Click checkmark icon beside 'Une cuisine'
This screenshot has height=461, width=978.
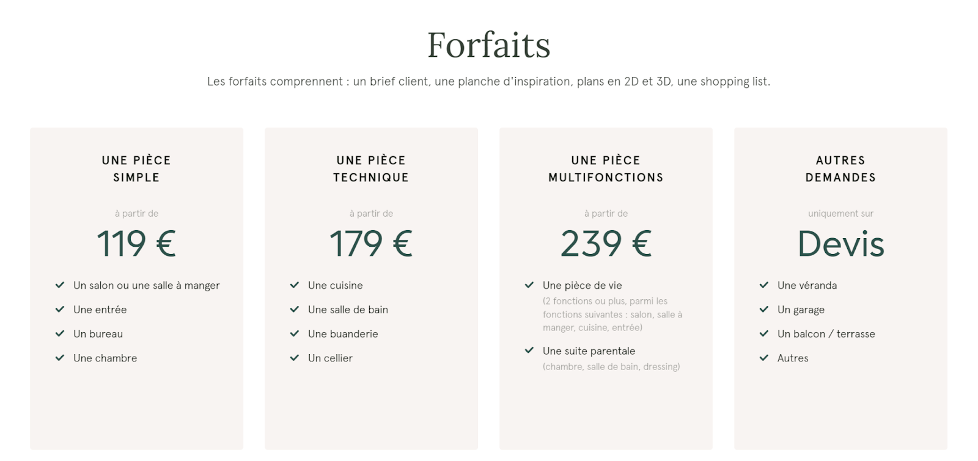295,285
